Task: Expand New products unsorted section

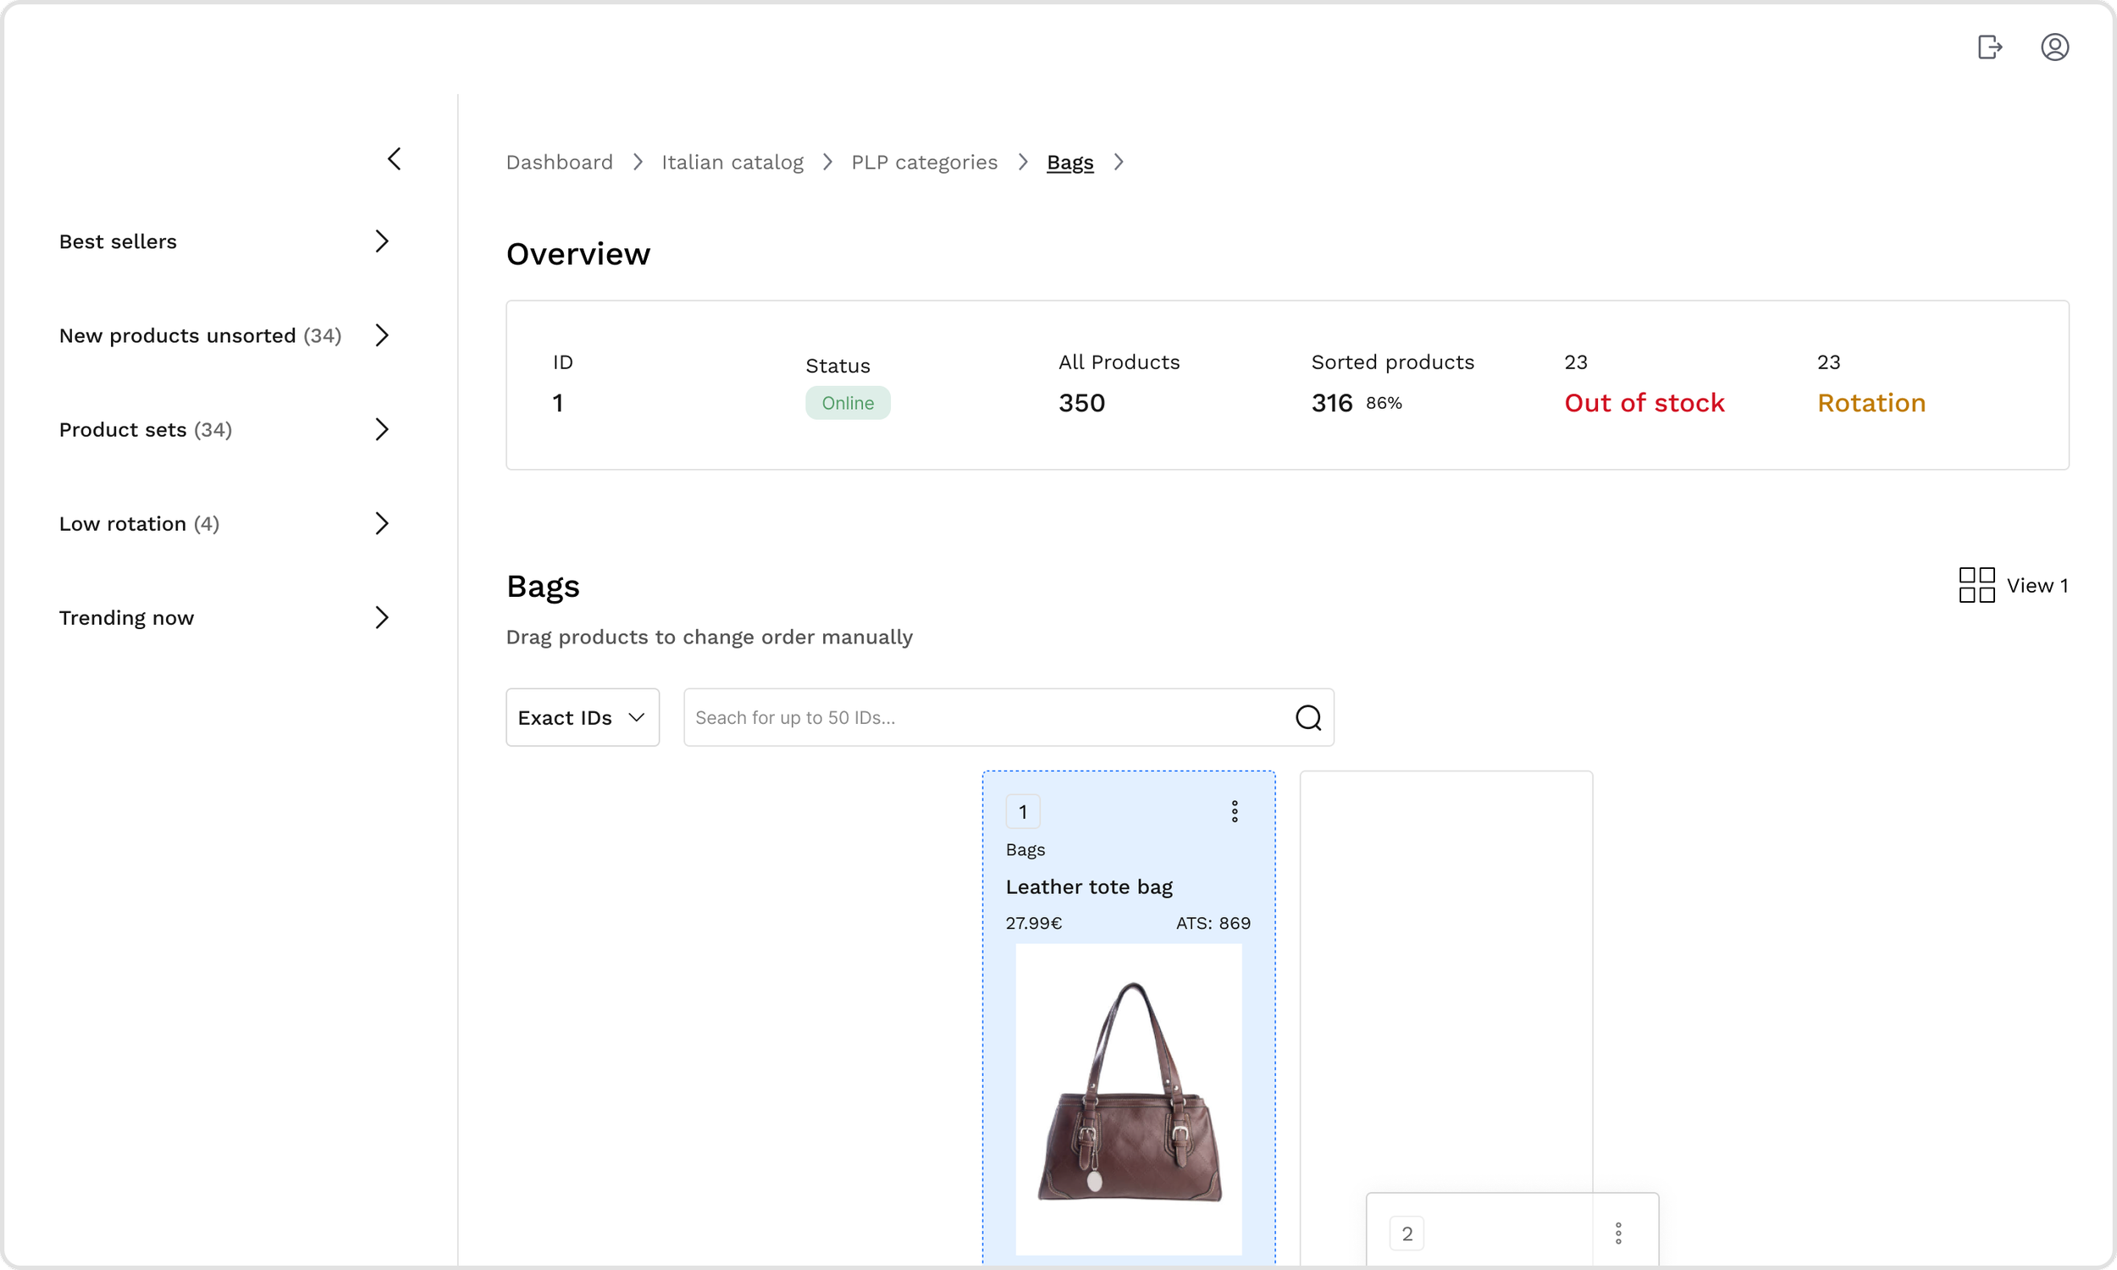Action: point(382,335)
